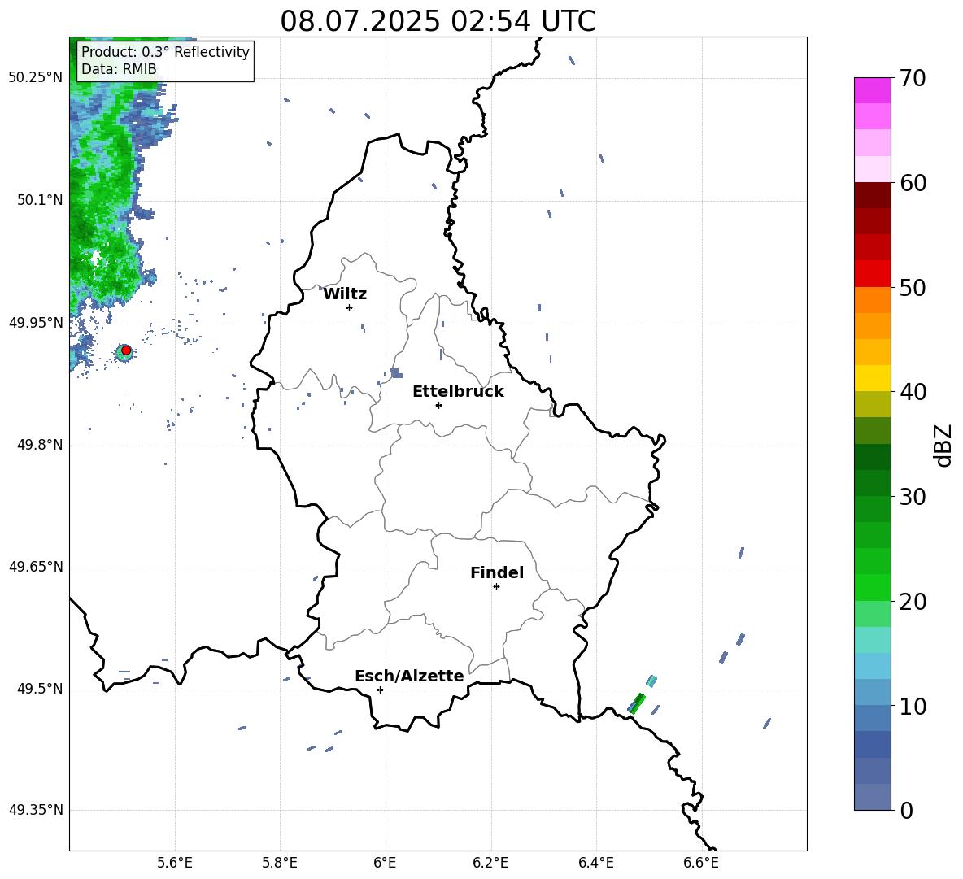Click the 6.2°E longitude label
This screenshot has width=963, height=879.
click(x=490, y=864)
